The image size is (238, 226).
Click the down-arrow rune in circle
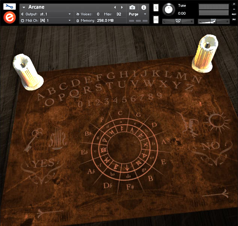point(127,167)
